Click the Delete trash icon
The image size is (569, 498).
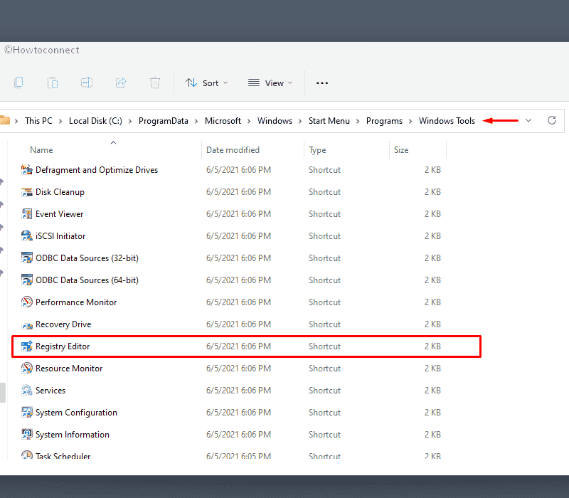[155, 83]
